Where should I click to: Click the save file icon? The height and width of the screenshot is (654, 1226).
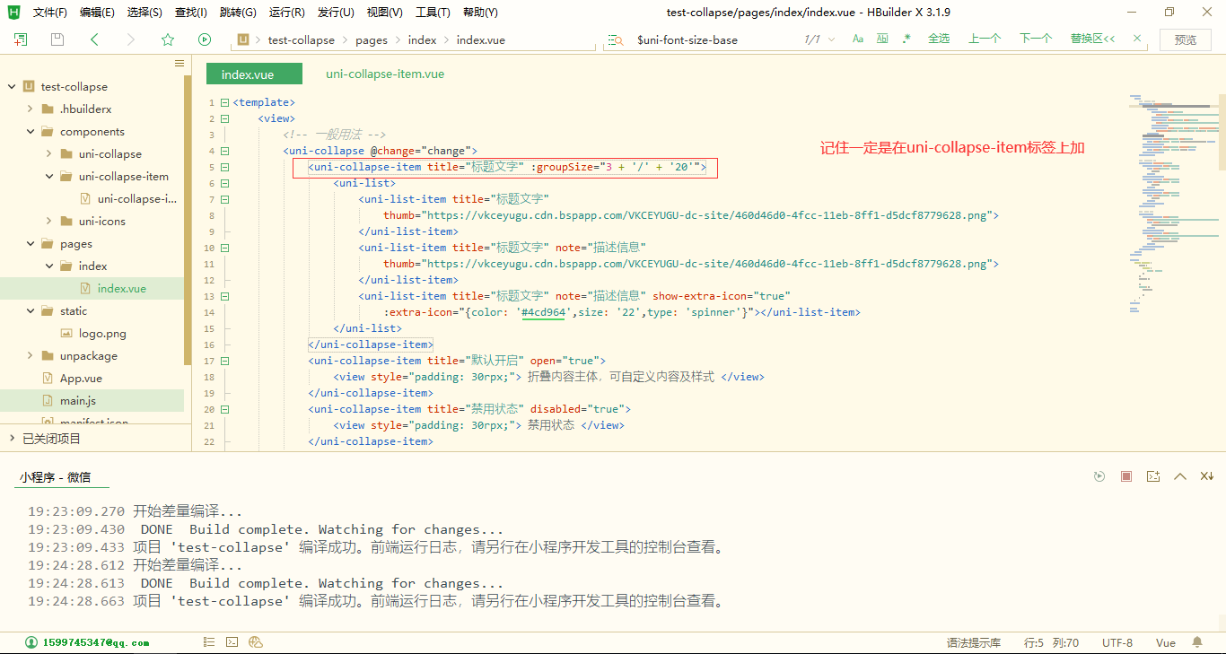point(56,39)
